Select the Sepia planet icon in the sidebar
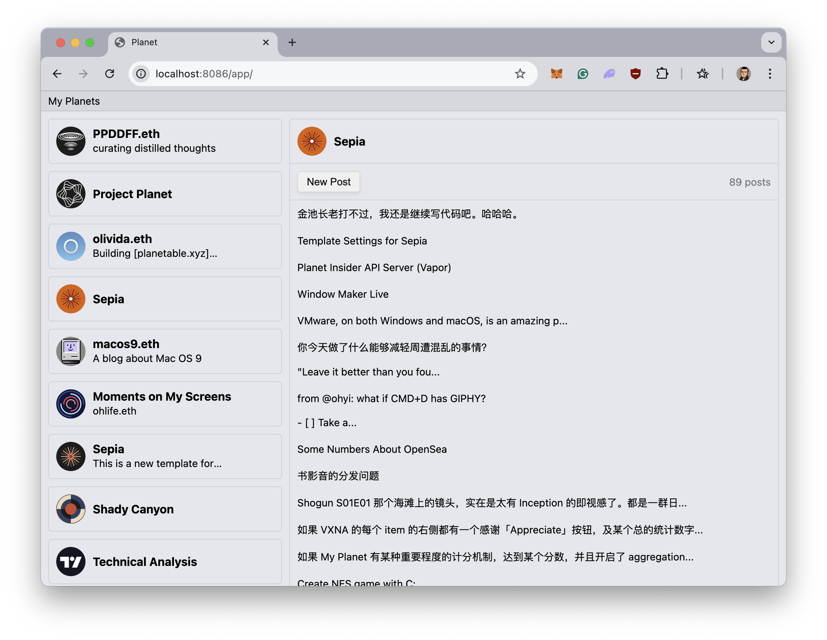827x640 pixels. [x=70, y=299]
